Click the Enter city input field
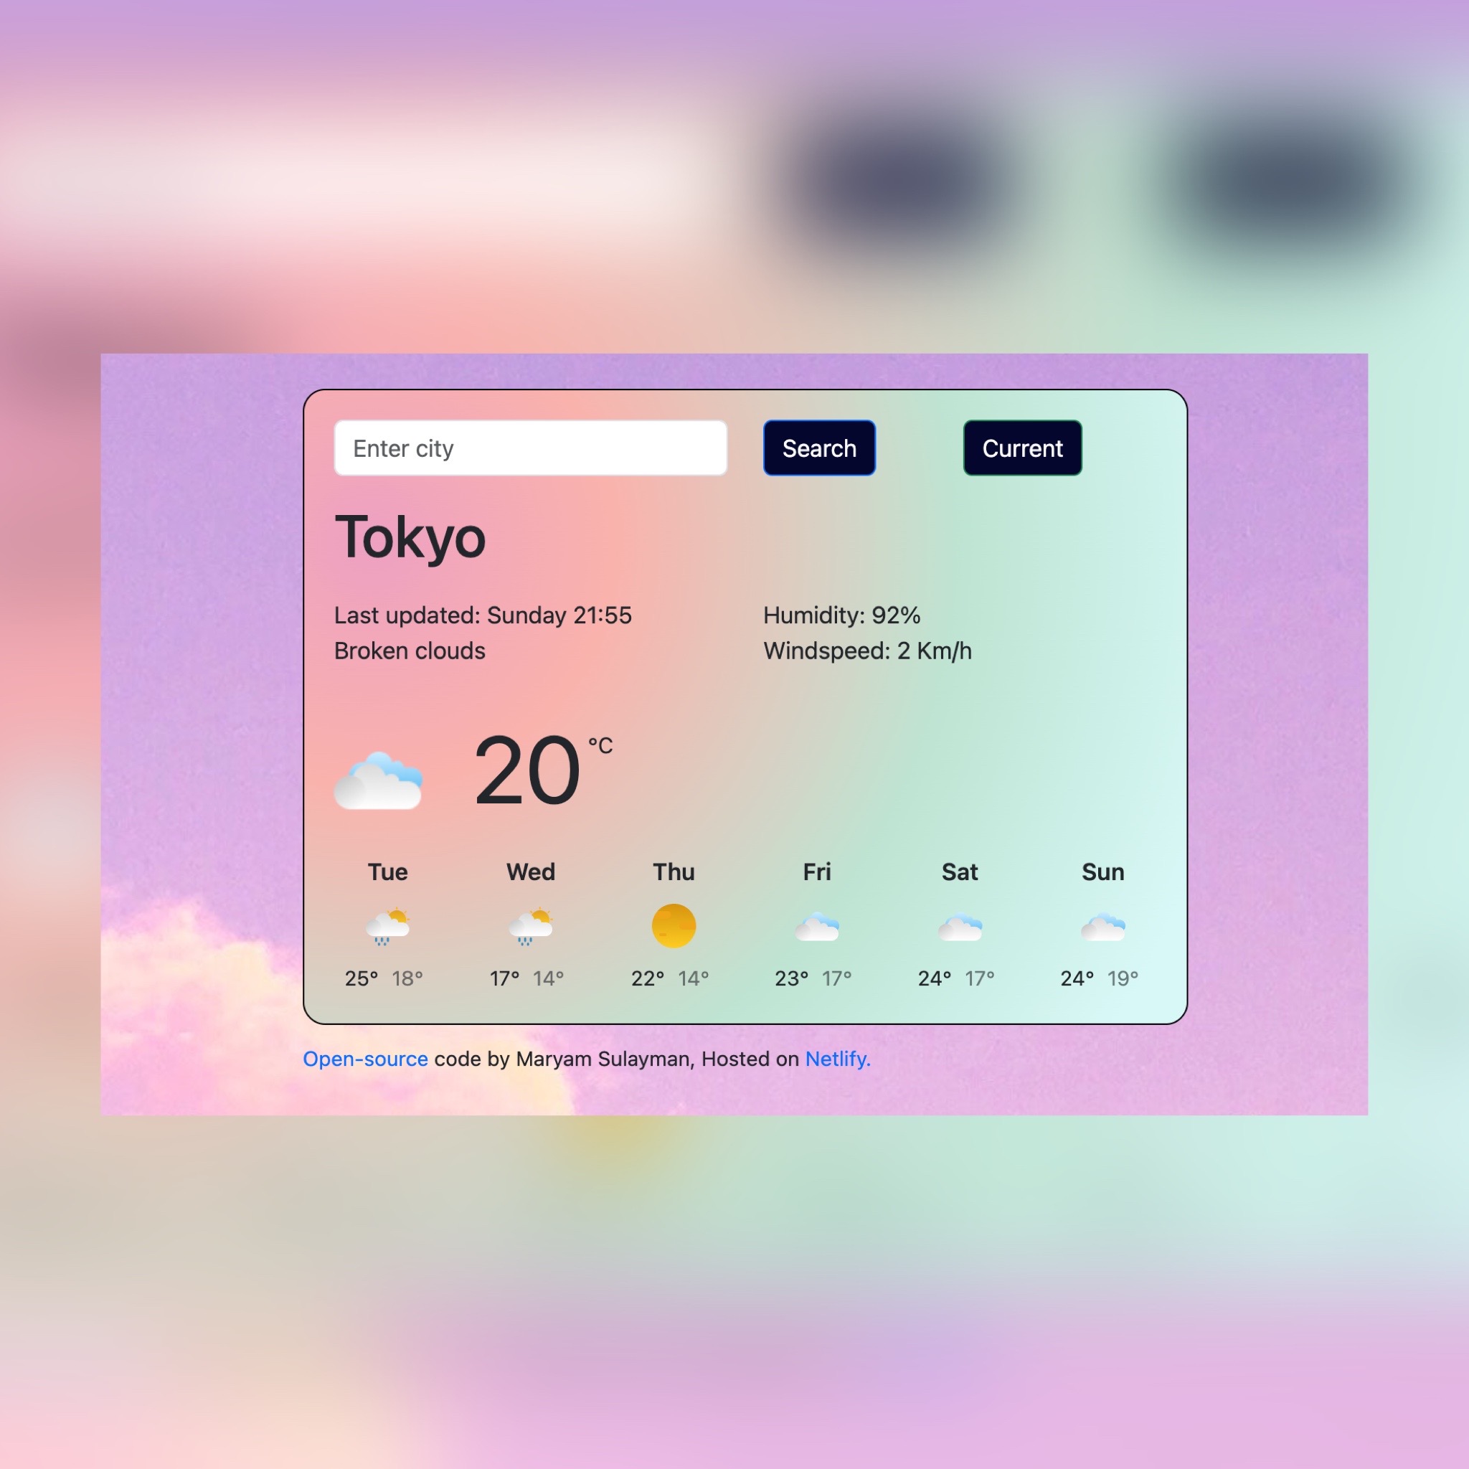 click(530, 447)
